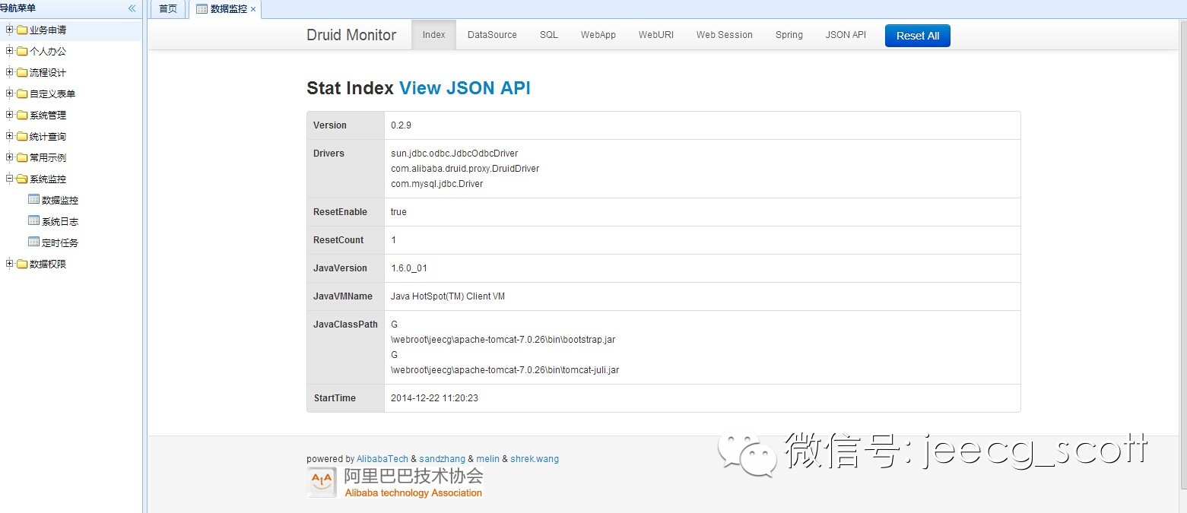
Task: Click the Alibaba technology Association logo
Action: (395, 483)
